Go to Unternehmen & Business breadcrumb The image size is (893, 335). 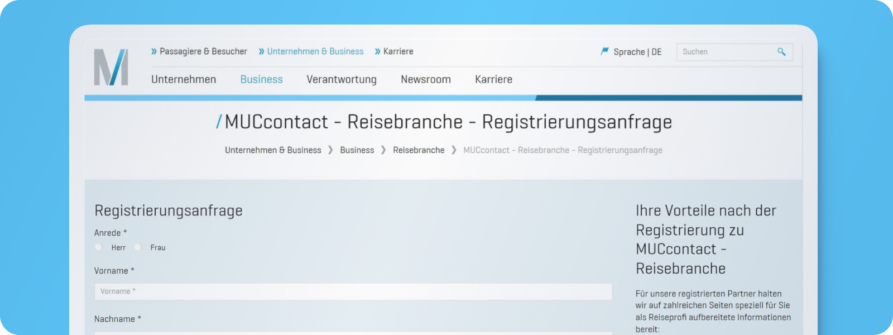273,150
